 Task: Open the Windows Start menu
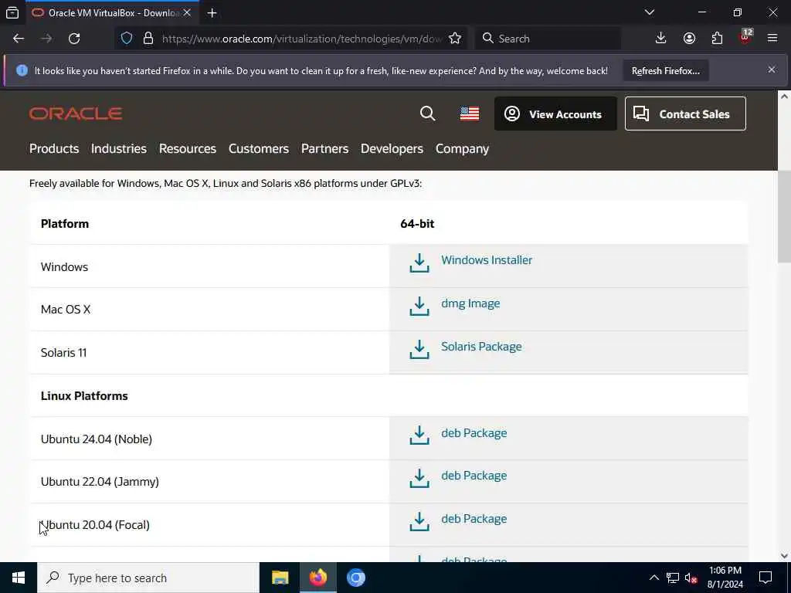point(19,578)
